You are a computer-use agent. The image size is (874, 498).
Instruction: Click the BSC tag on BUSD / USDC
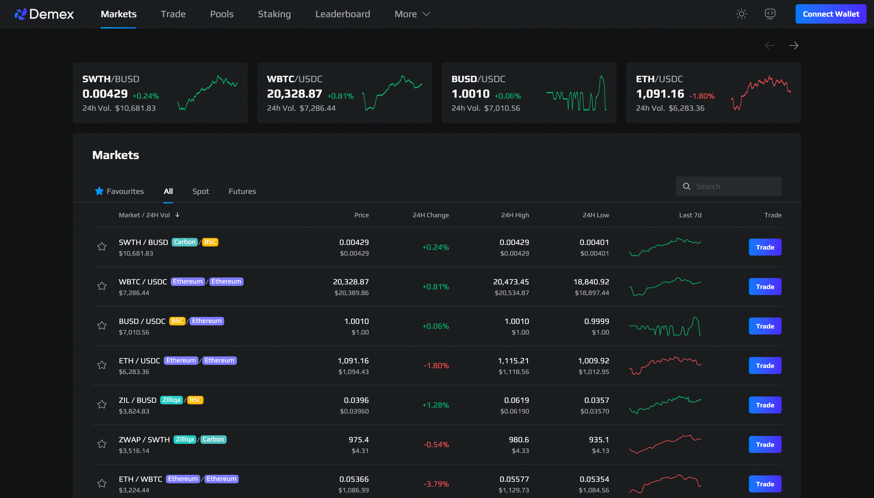177,321
